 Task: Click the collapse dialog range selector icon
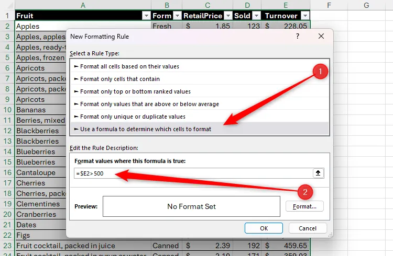318,173
